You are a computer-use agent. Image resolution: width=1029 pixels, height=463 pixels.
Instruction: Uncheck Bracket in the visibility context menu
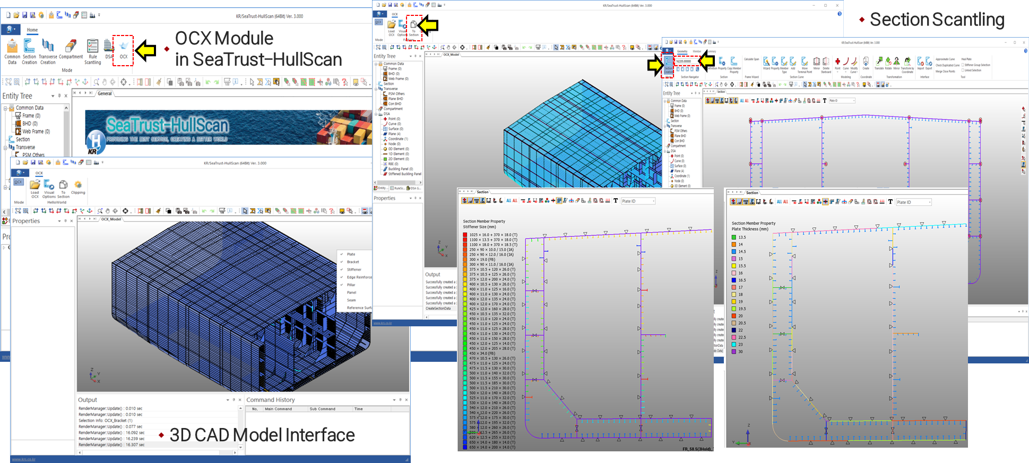point(352,262)
